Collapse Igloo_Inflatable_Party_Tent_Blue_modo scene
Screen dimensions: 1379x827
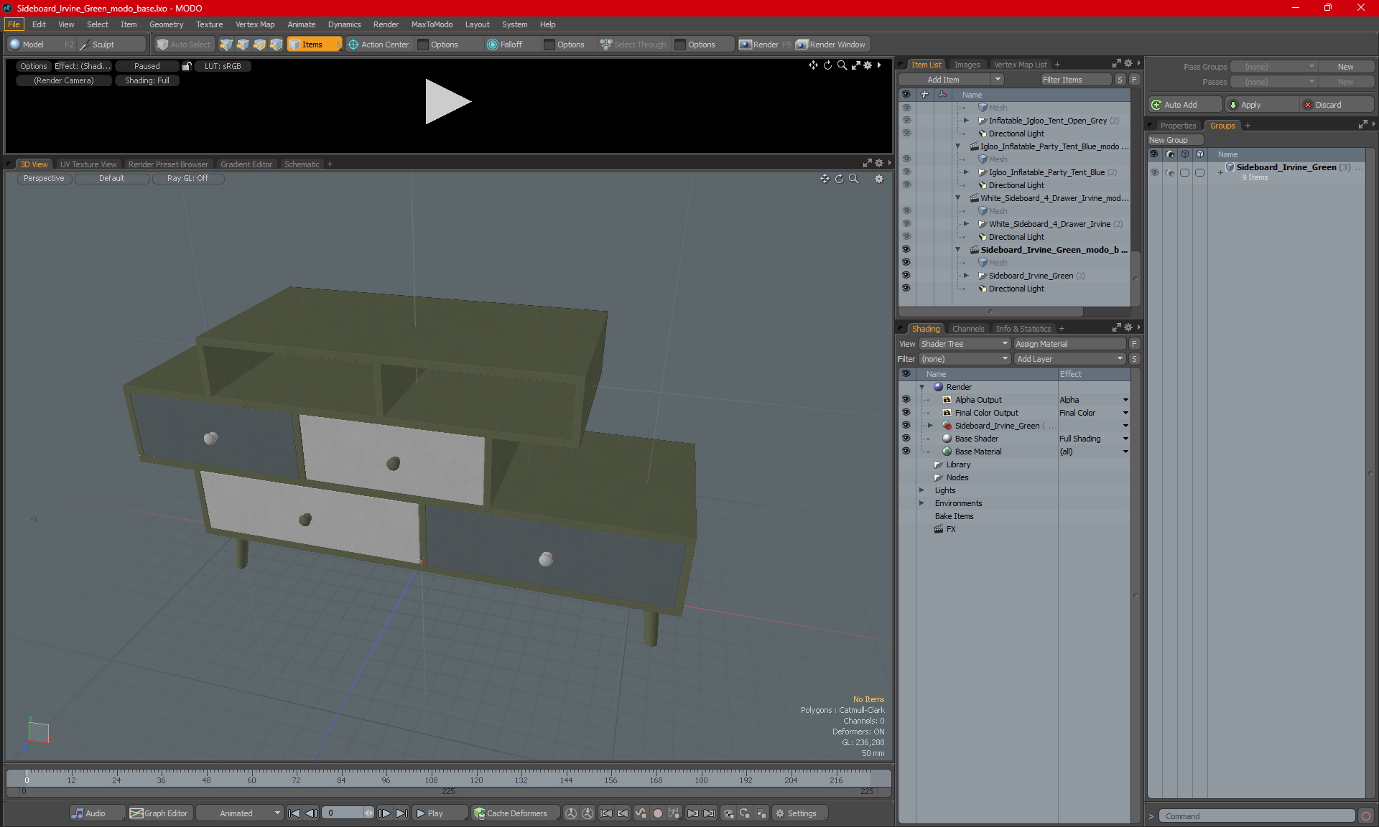958,146
